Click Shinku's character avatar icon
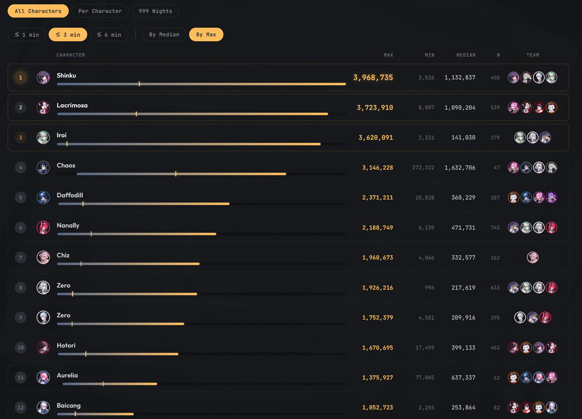Viewport: 582px width, 419px height. pos(43,78)
